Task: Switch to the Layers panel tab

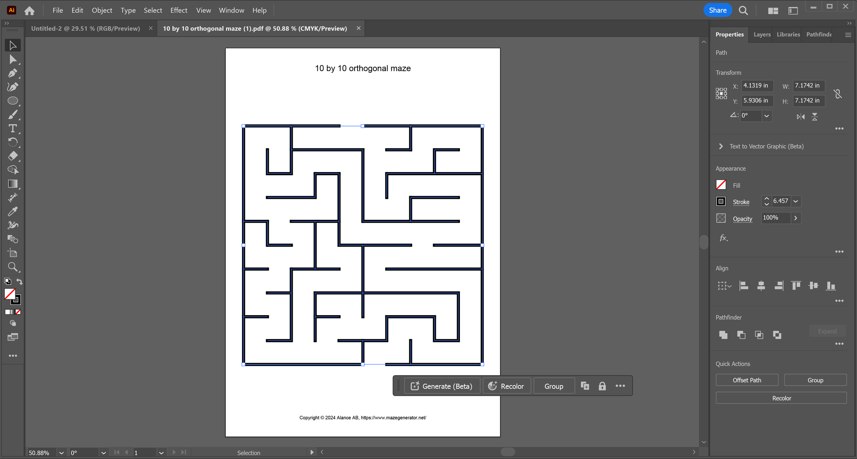Action: click(x=762, y=34)
